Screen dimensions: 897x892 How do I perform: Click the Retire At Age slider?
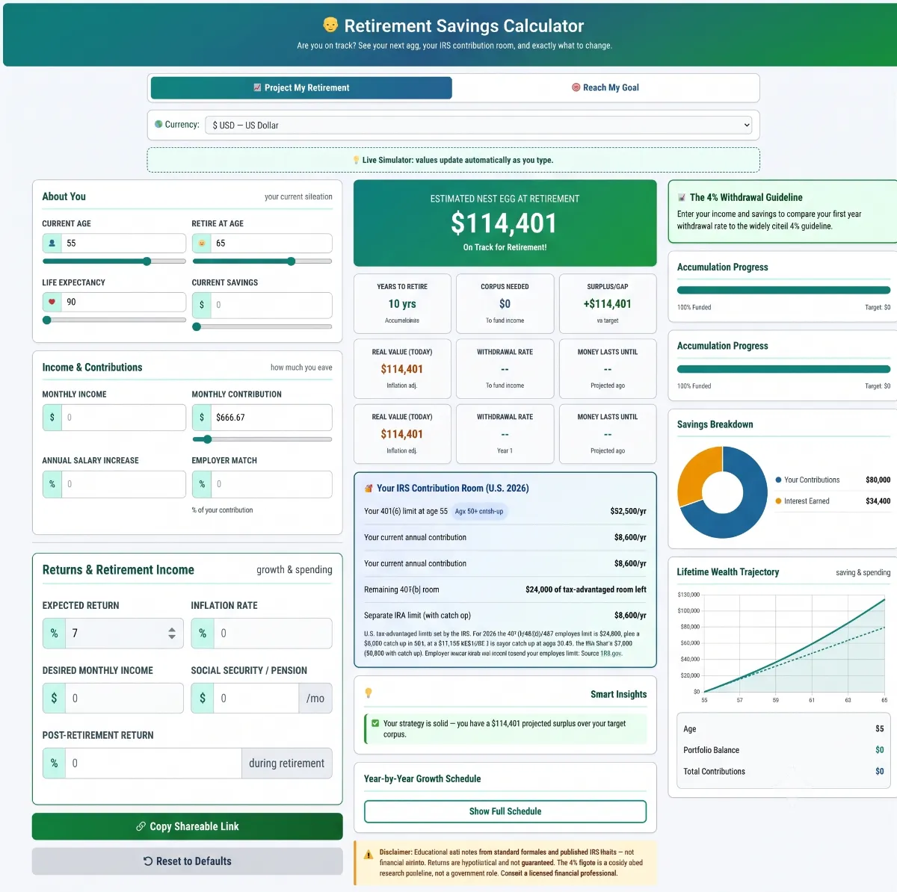pyautogui.click(x=262, y=261)
